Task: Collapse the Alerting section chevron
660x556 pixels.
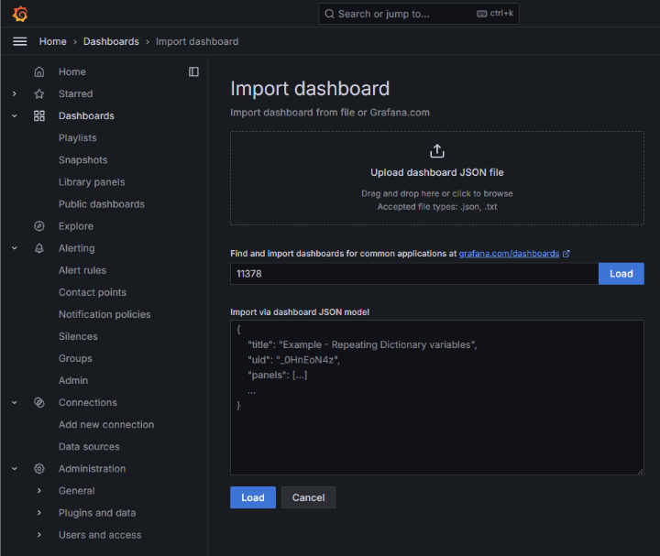Action: click(15, 248)
